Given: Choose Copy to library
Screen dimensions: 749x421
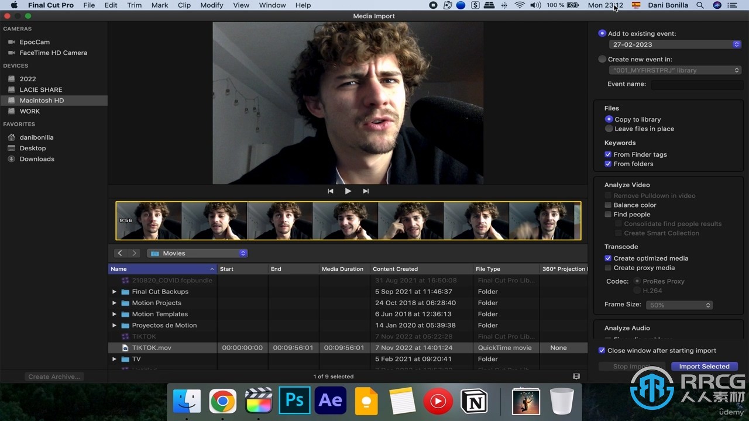Looking at the screenshot, I should coord(609,119).
